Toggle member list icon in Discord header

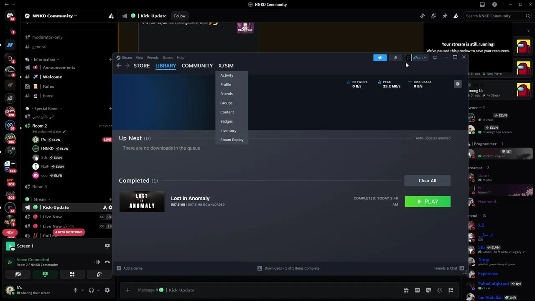click(x=456, y=16)
